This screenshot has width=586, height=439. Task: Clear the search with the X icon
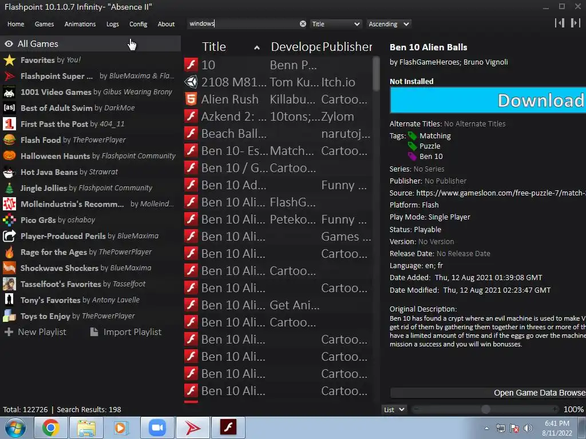tap(303, 24)
